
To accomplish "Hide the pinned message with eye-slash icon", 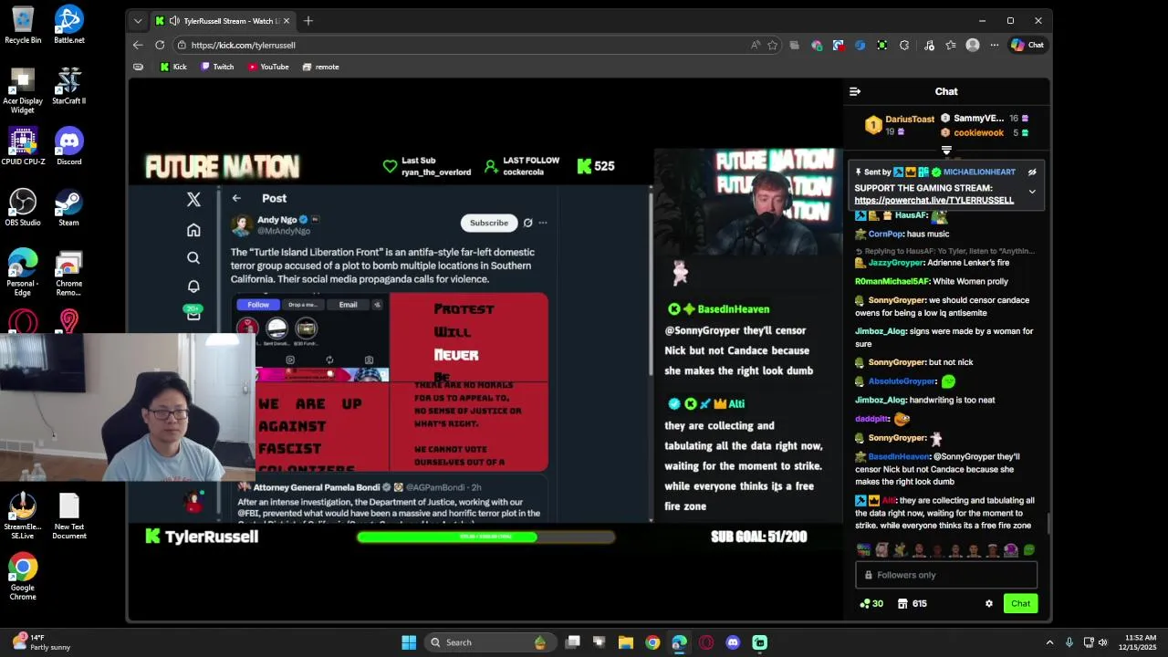I will click(1032, 172).
